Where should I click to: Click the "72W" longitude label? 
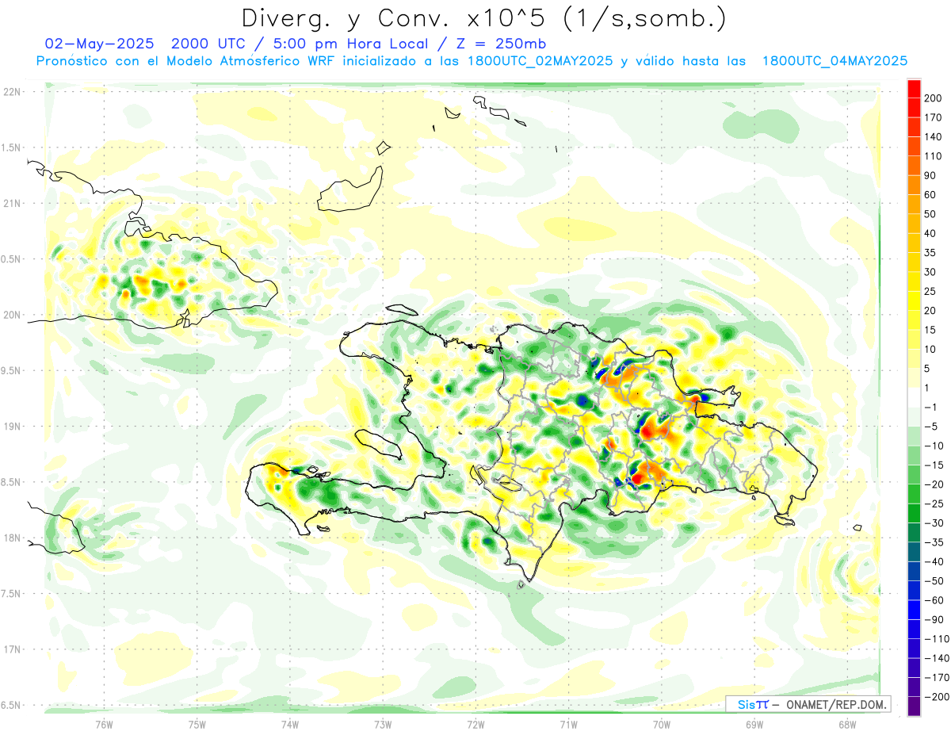(x=475, y=724)
